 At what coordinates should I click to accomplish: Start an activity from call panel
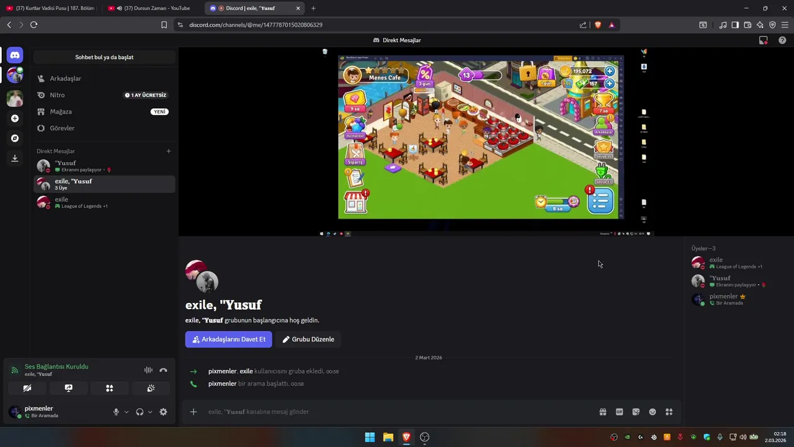pos(109,388)
